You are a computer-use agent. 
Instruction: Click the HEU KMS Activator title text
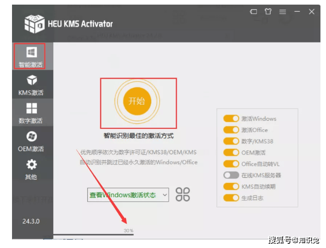pos(80,24)
